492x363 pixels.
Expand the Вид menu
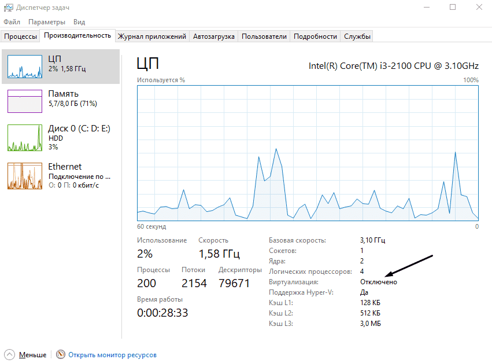pos(79,22)
